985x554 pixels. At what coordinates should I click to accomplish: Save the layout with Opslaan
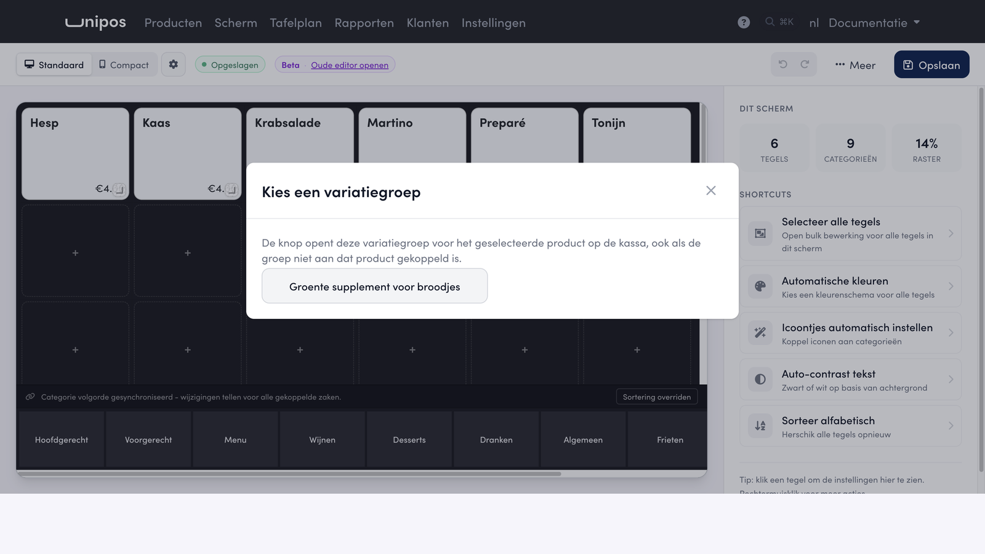(931, 65)
